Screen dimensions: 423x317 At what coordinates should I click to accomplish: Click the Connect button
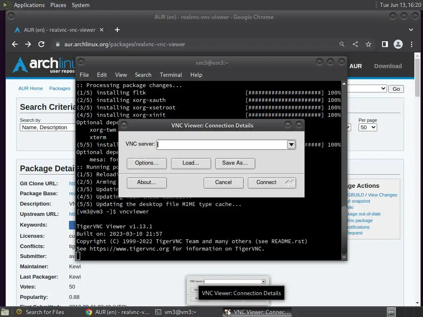272,183
